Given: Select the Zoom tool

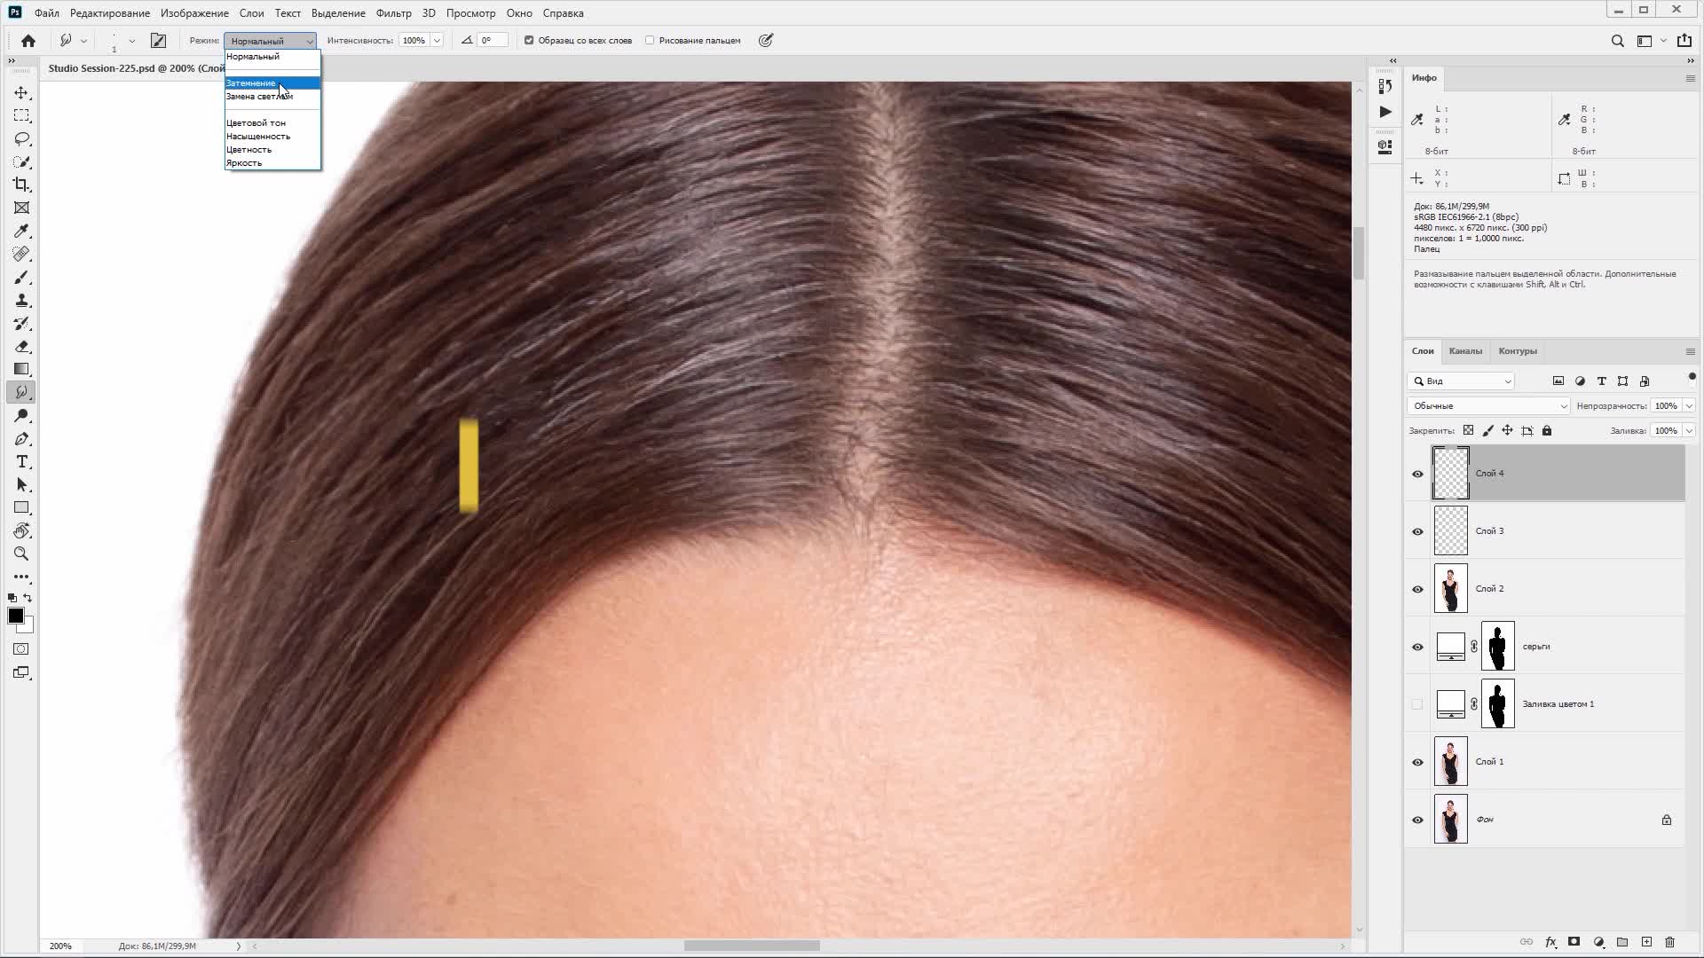Looking at the screenshot, I should [22, 554].
